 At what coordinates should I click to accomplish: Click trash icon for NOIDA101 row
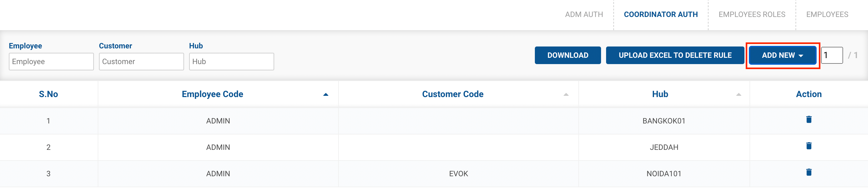coord(808,172)
